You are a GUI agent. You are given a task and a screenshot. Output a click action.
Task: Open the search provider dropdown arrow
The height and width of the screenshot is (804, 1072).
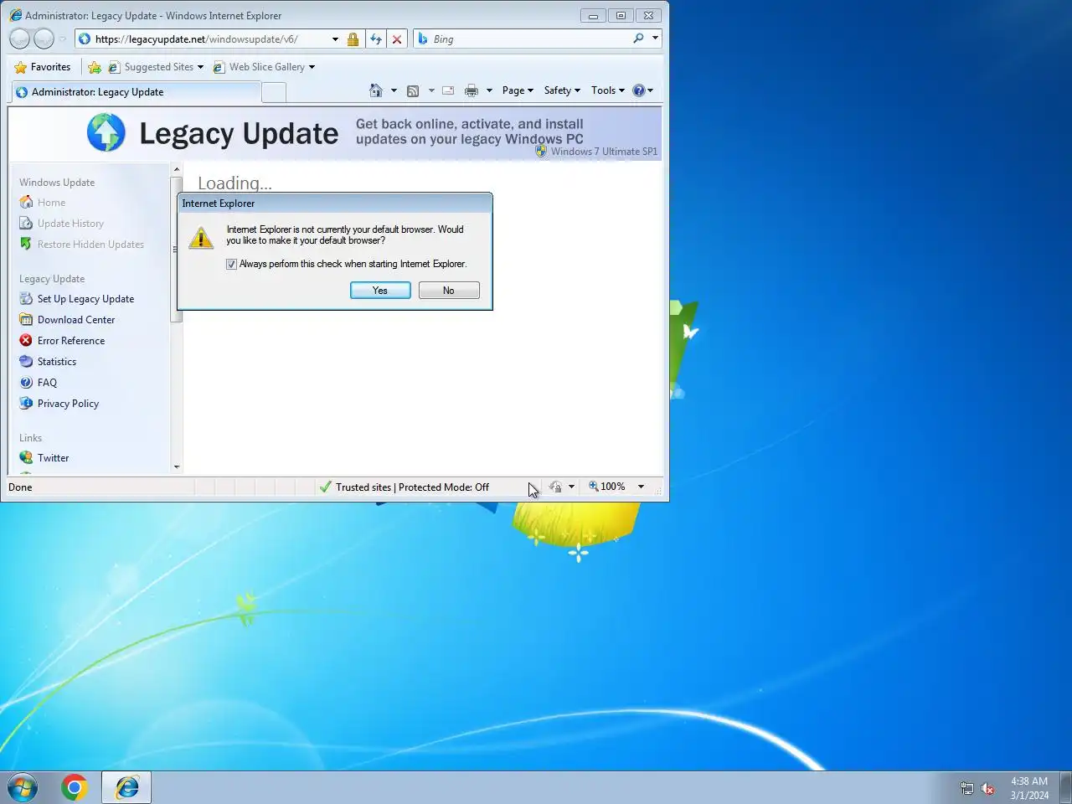655,39
